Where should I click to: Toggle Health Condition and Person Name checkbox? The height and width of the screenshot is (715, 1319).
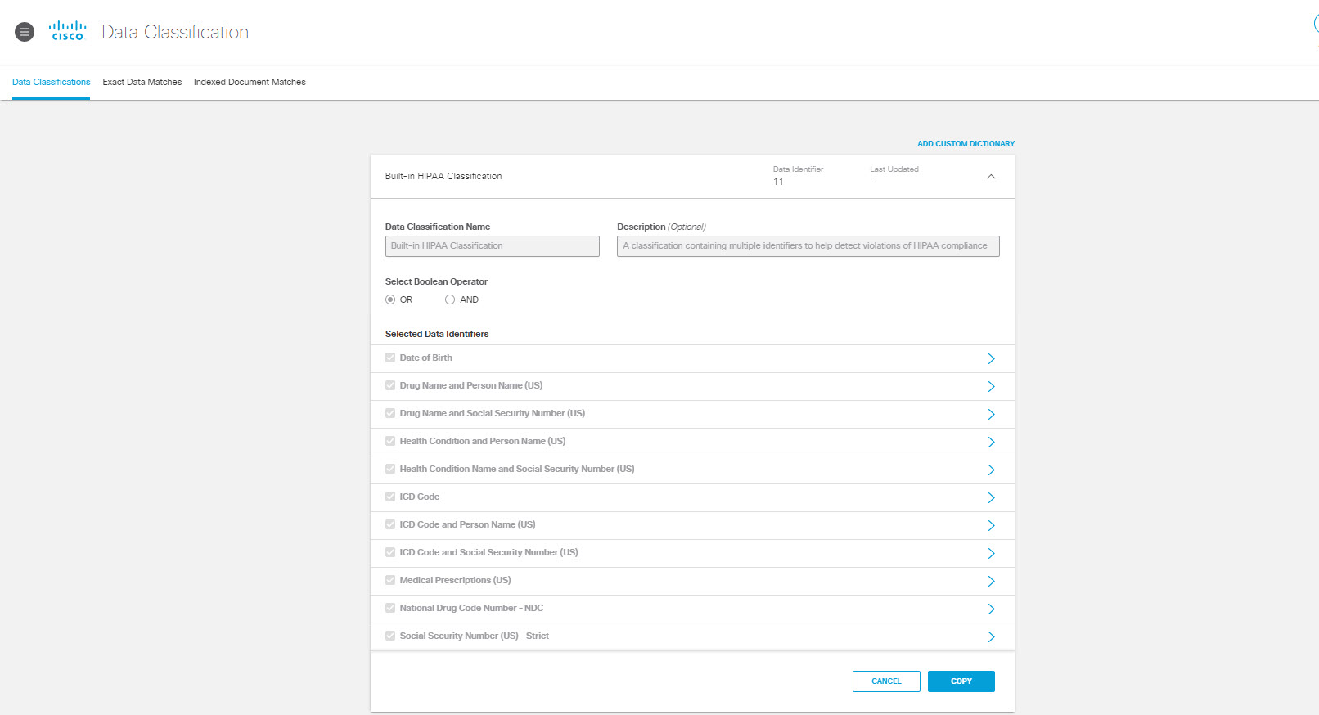point(390,441)
